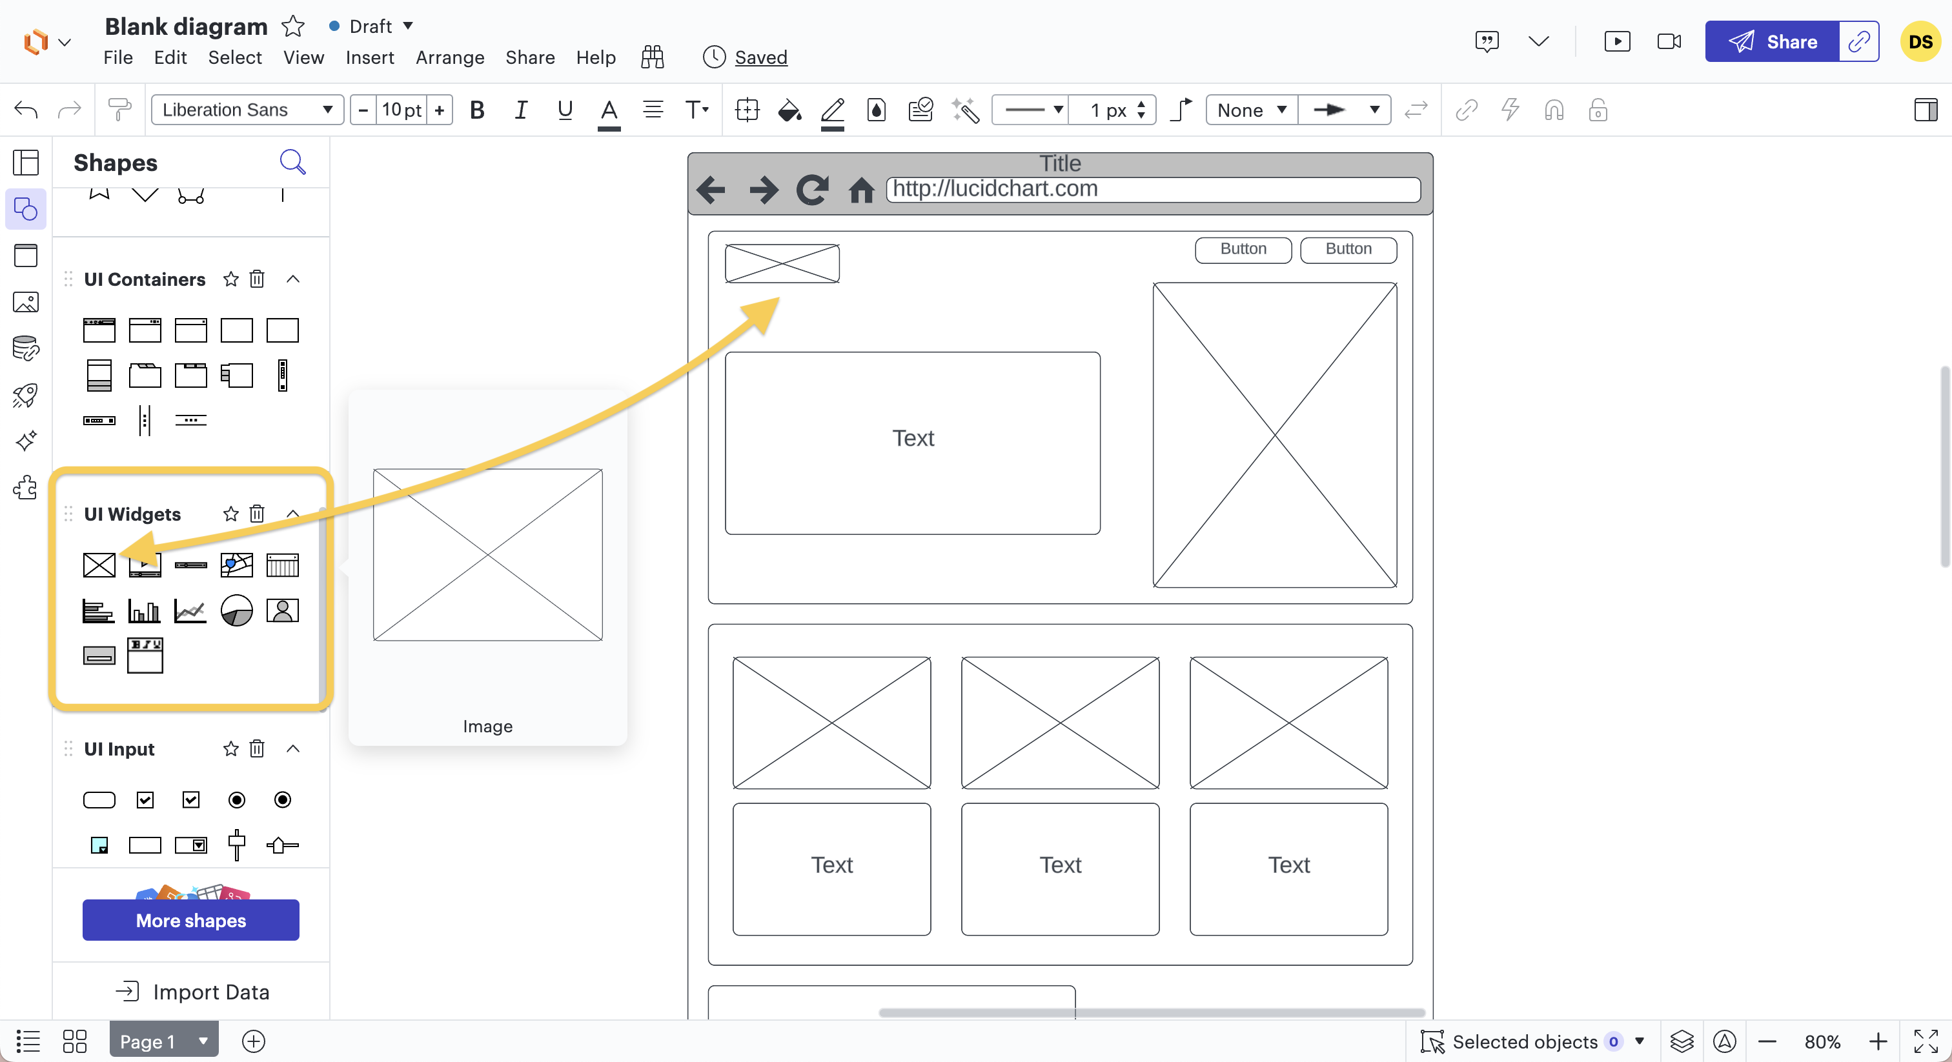Click the fill color bucket icon
This screenshot has width=1952, height=1062.
(x=789, y=110)
